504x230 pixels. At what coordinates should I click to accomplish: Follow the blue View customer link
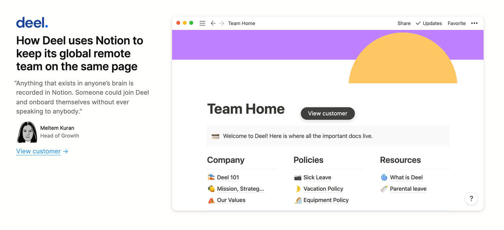pyautogui.click(x=39, y=151)
